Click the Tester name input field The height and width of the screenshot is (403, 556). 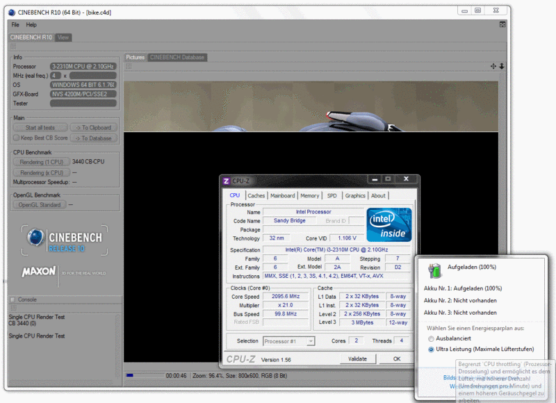[x=83, y=103]
